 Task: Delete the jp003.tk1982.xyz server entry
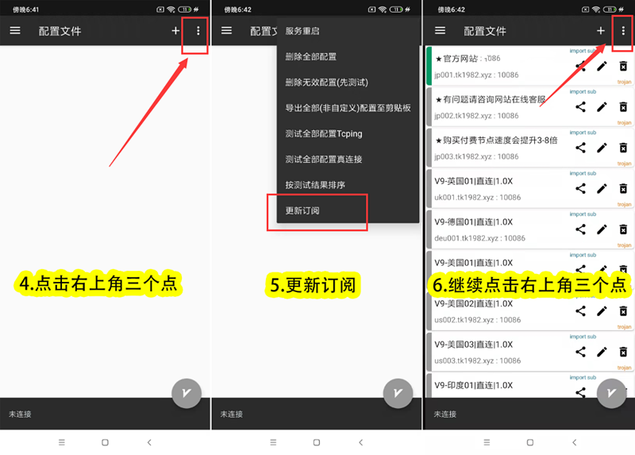click(x=623, y=148)
